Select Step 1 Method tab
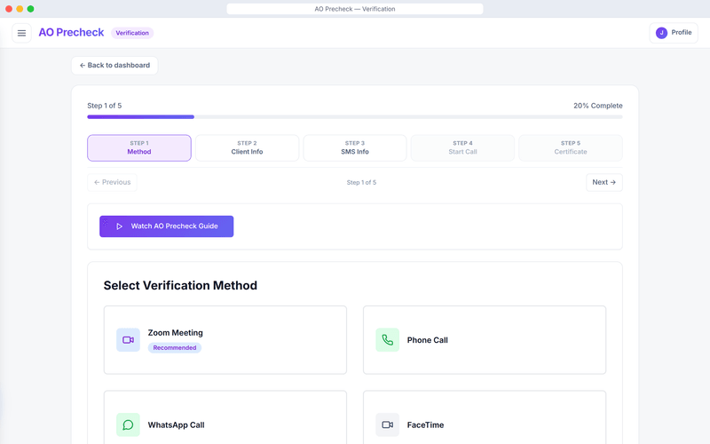710x444 pixels. [139, 147]
